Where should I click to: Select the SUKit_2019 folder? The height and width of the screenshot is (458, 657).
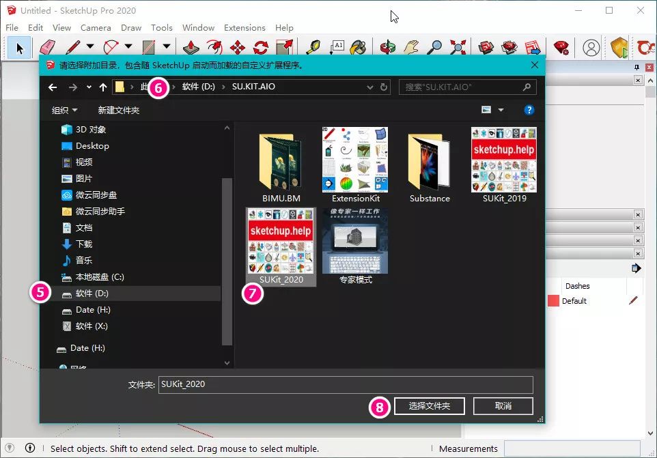504,165
